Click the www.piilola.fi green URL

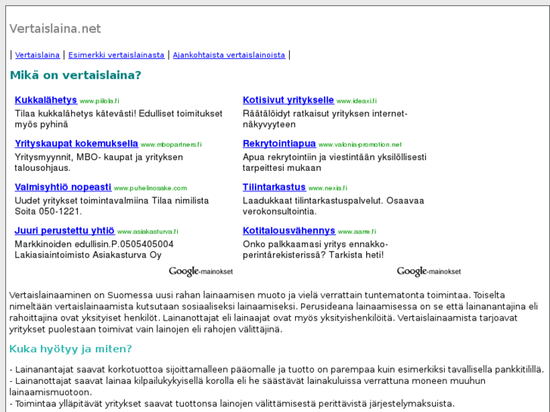(x=100, y=101)
